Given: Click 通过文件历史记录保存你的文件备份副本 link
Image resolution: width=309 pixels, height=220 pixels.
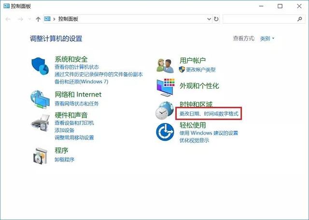Looking at the screenshot, I should tap(98, 74).
